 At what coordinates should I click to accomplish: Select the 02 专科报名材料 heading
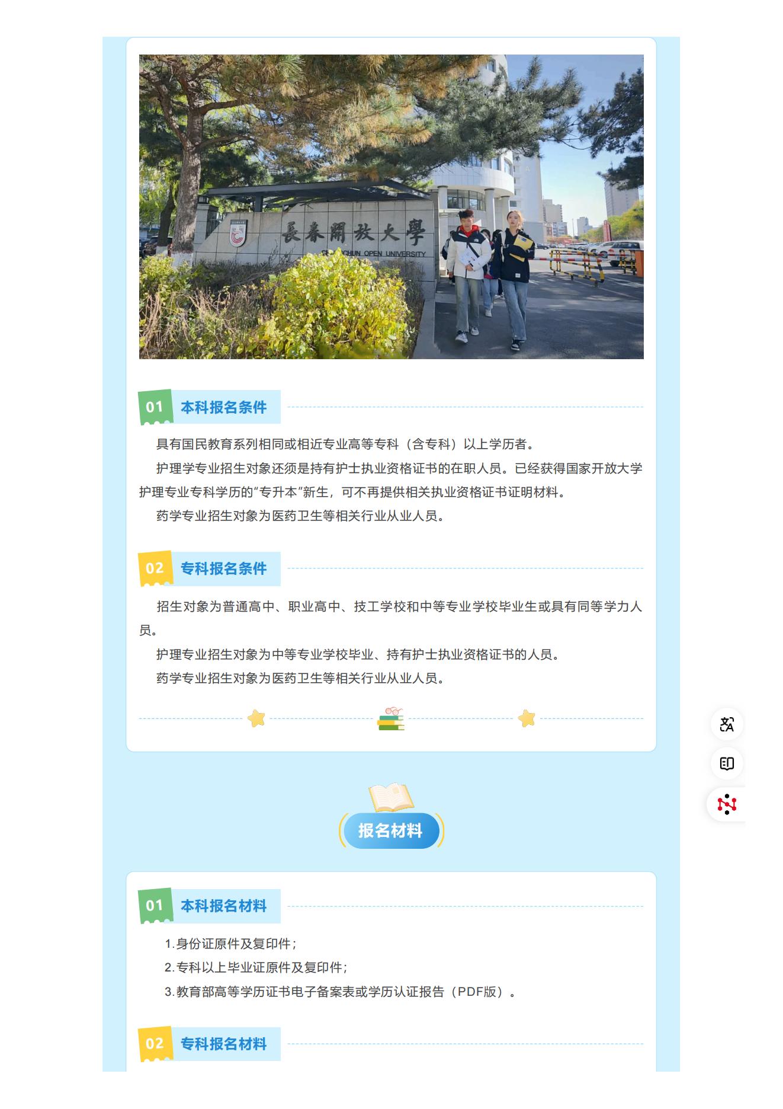click(x=210, y=1043)
